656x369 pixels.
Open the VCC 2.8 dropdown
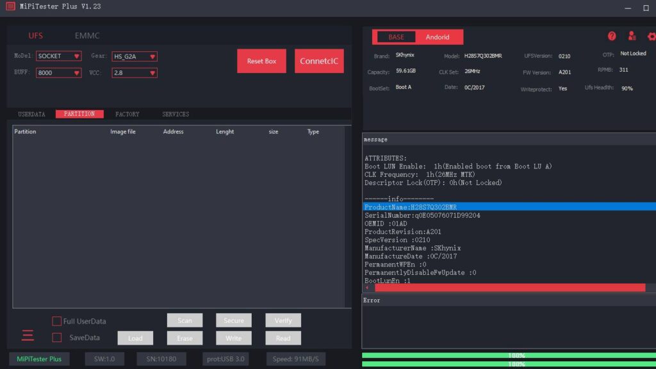pos(134,73)
